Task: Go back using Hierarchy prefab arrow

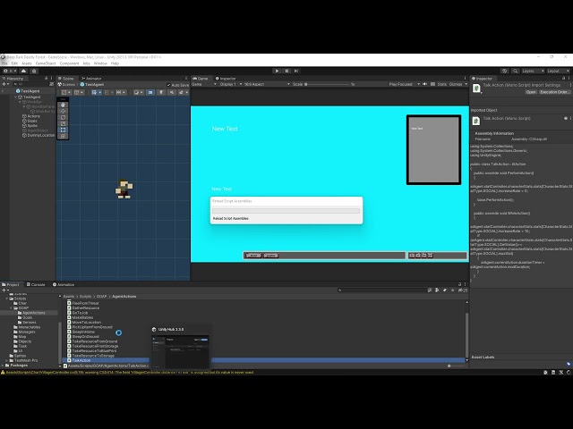Action: 3,91
